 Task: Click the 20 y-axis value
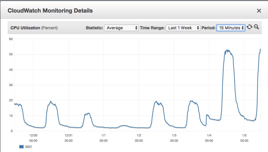coord(11,100)
